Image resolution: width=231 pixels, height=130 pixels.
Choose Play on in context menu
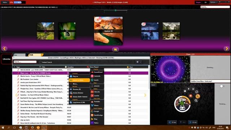(x=79, y=76)
